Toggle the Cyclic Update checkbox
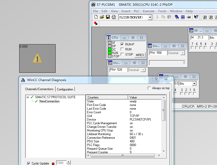 [29, 163]
